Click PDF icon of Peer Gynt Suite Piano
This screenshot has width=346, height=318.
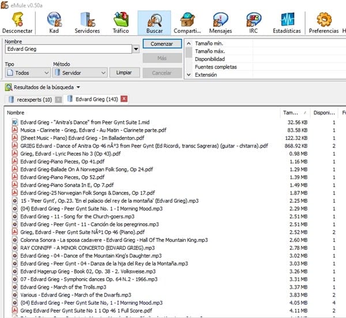(x=15, y=232)
